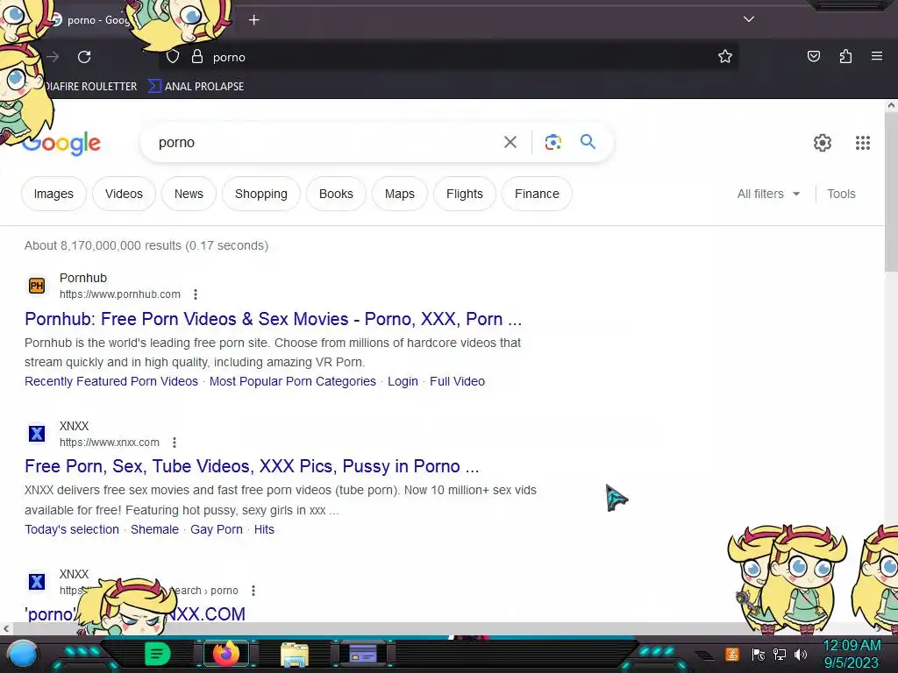
Task: Click the orange Java tray icon
Action: tap(732, 654)
